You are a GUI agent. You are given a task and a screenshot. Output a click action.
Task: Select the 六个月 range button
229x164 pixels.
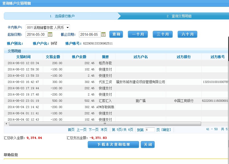click(187, 34)
